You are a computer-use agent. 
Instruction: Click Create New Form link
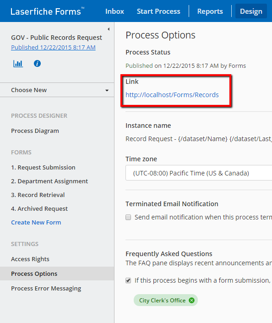pos(36,223)
